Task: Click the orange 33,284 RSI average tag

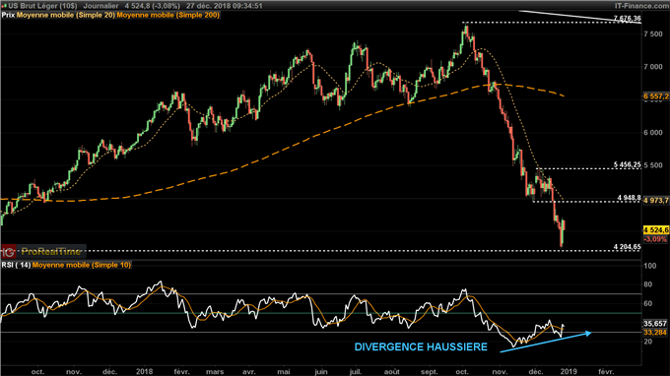Action: pyautogui.click(x=655, y=332)
